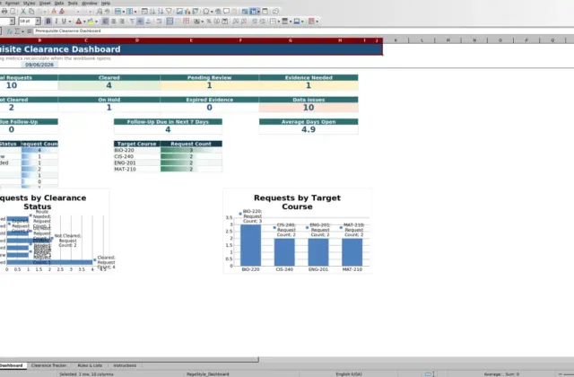574x377 pixels.
Task: Toggle Wrap Text
Action: (x=159, y=22)
